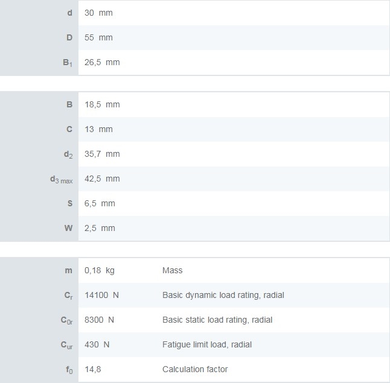Select the value '55 mm' for D
390x383 pixels.
(98, 37)
